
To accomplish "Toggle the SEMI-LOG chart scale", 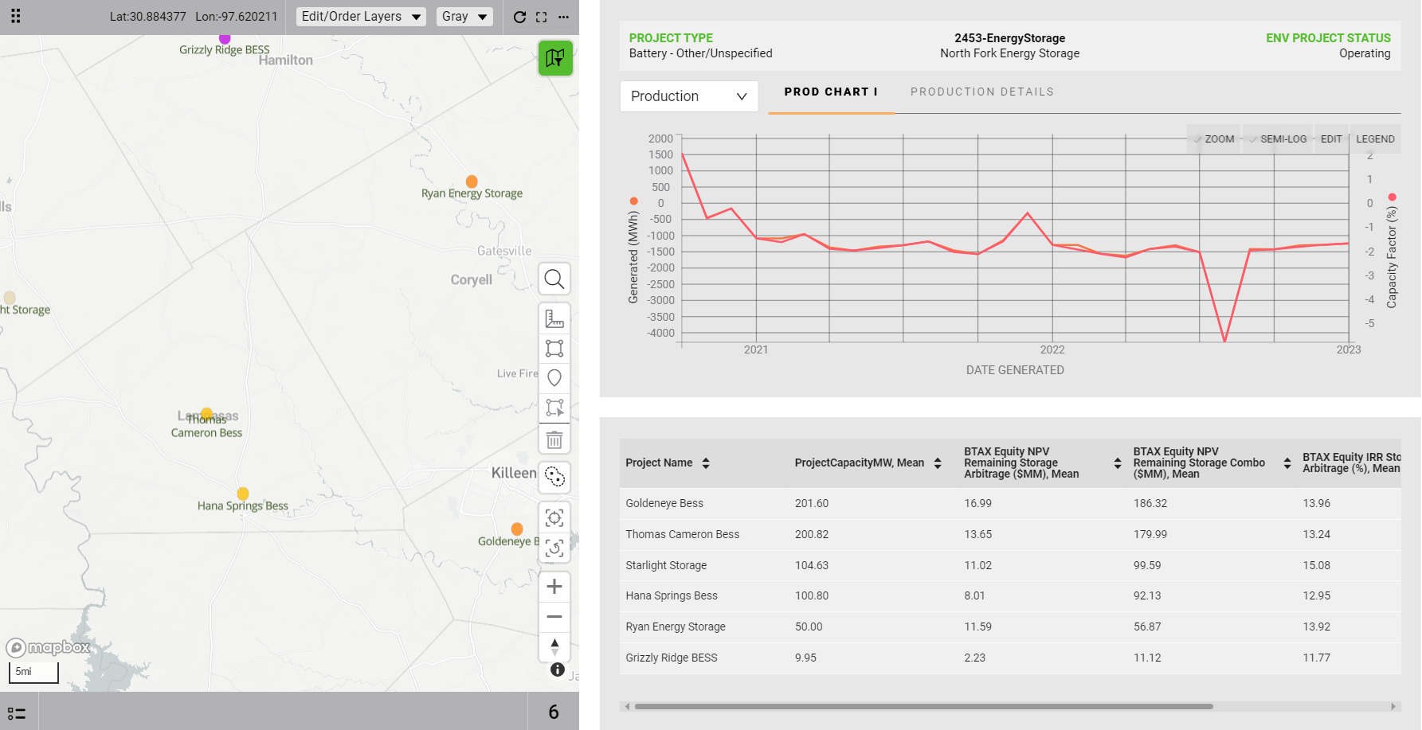I will pyautogui.click(x=1277, y=139).
